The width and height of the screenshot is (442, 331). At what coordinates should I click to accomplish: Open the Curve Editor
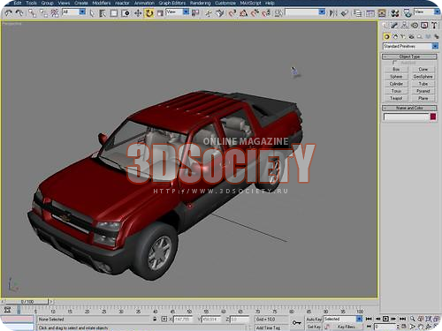[370, 13]
